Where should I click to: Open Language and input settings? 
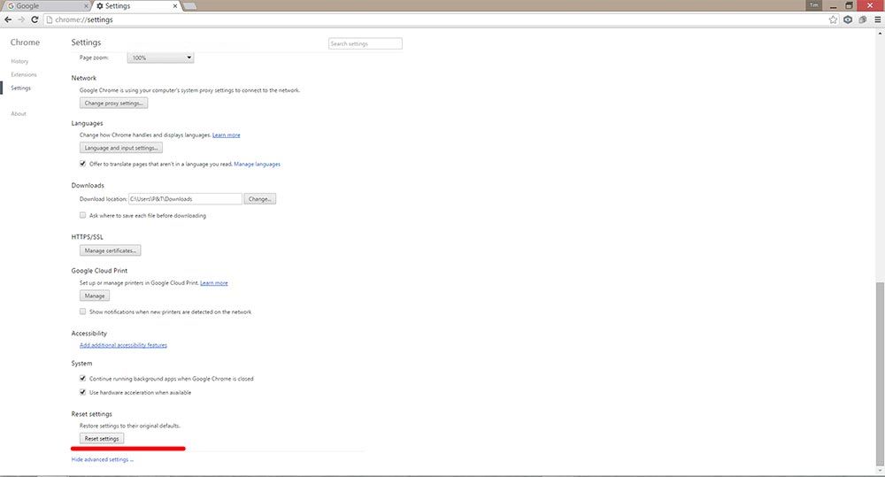tap(120, 148)
